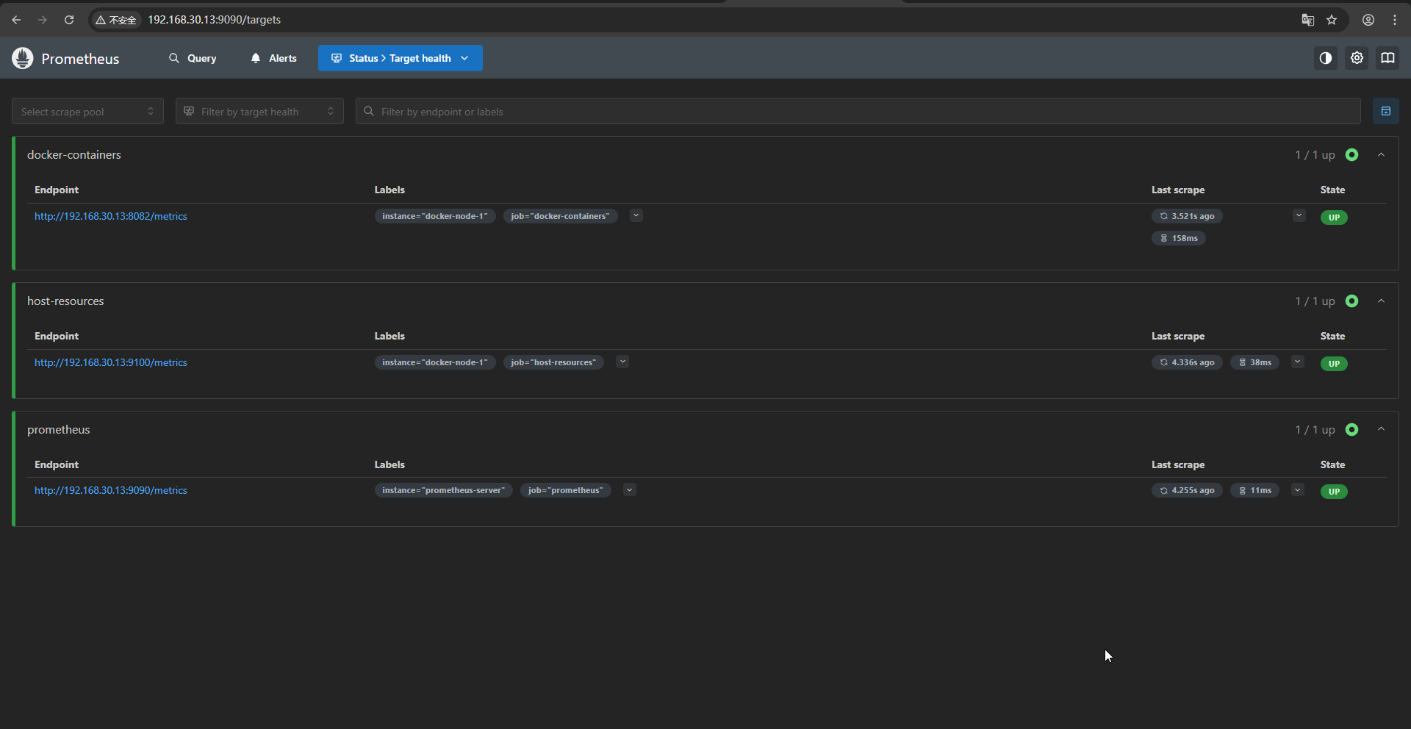Open the http://192.168.30.13:9100/metrics link
Image resolution: width=1411 pixels, height=729 pixels.
tap(111, 362)
